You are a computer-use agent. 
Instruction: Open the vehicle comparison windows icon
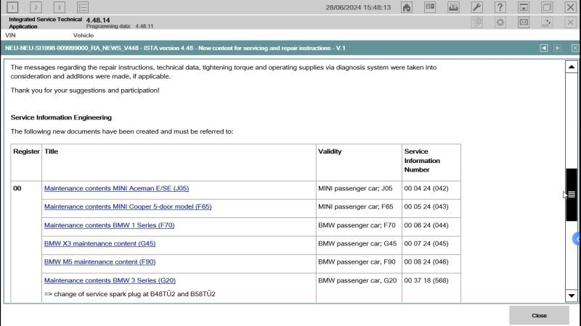pos(430,7)
